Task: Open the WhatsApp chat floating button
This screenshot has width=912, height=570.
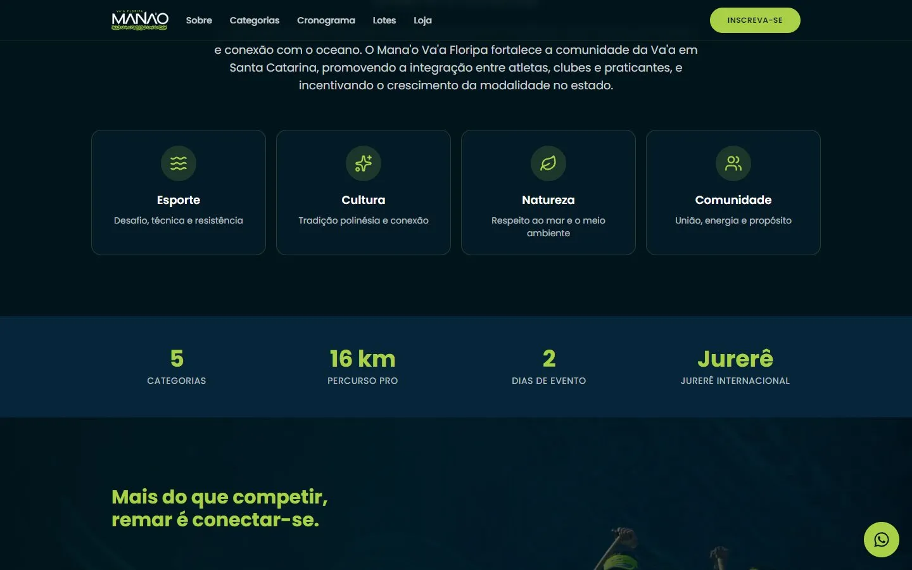Action: tap(882, 540)
